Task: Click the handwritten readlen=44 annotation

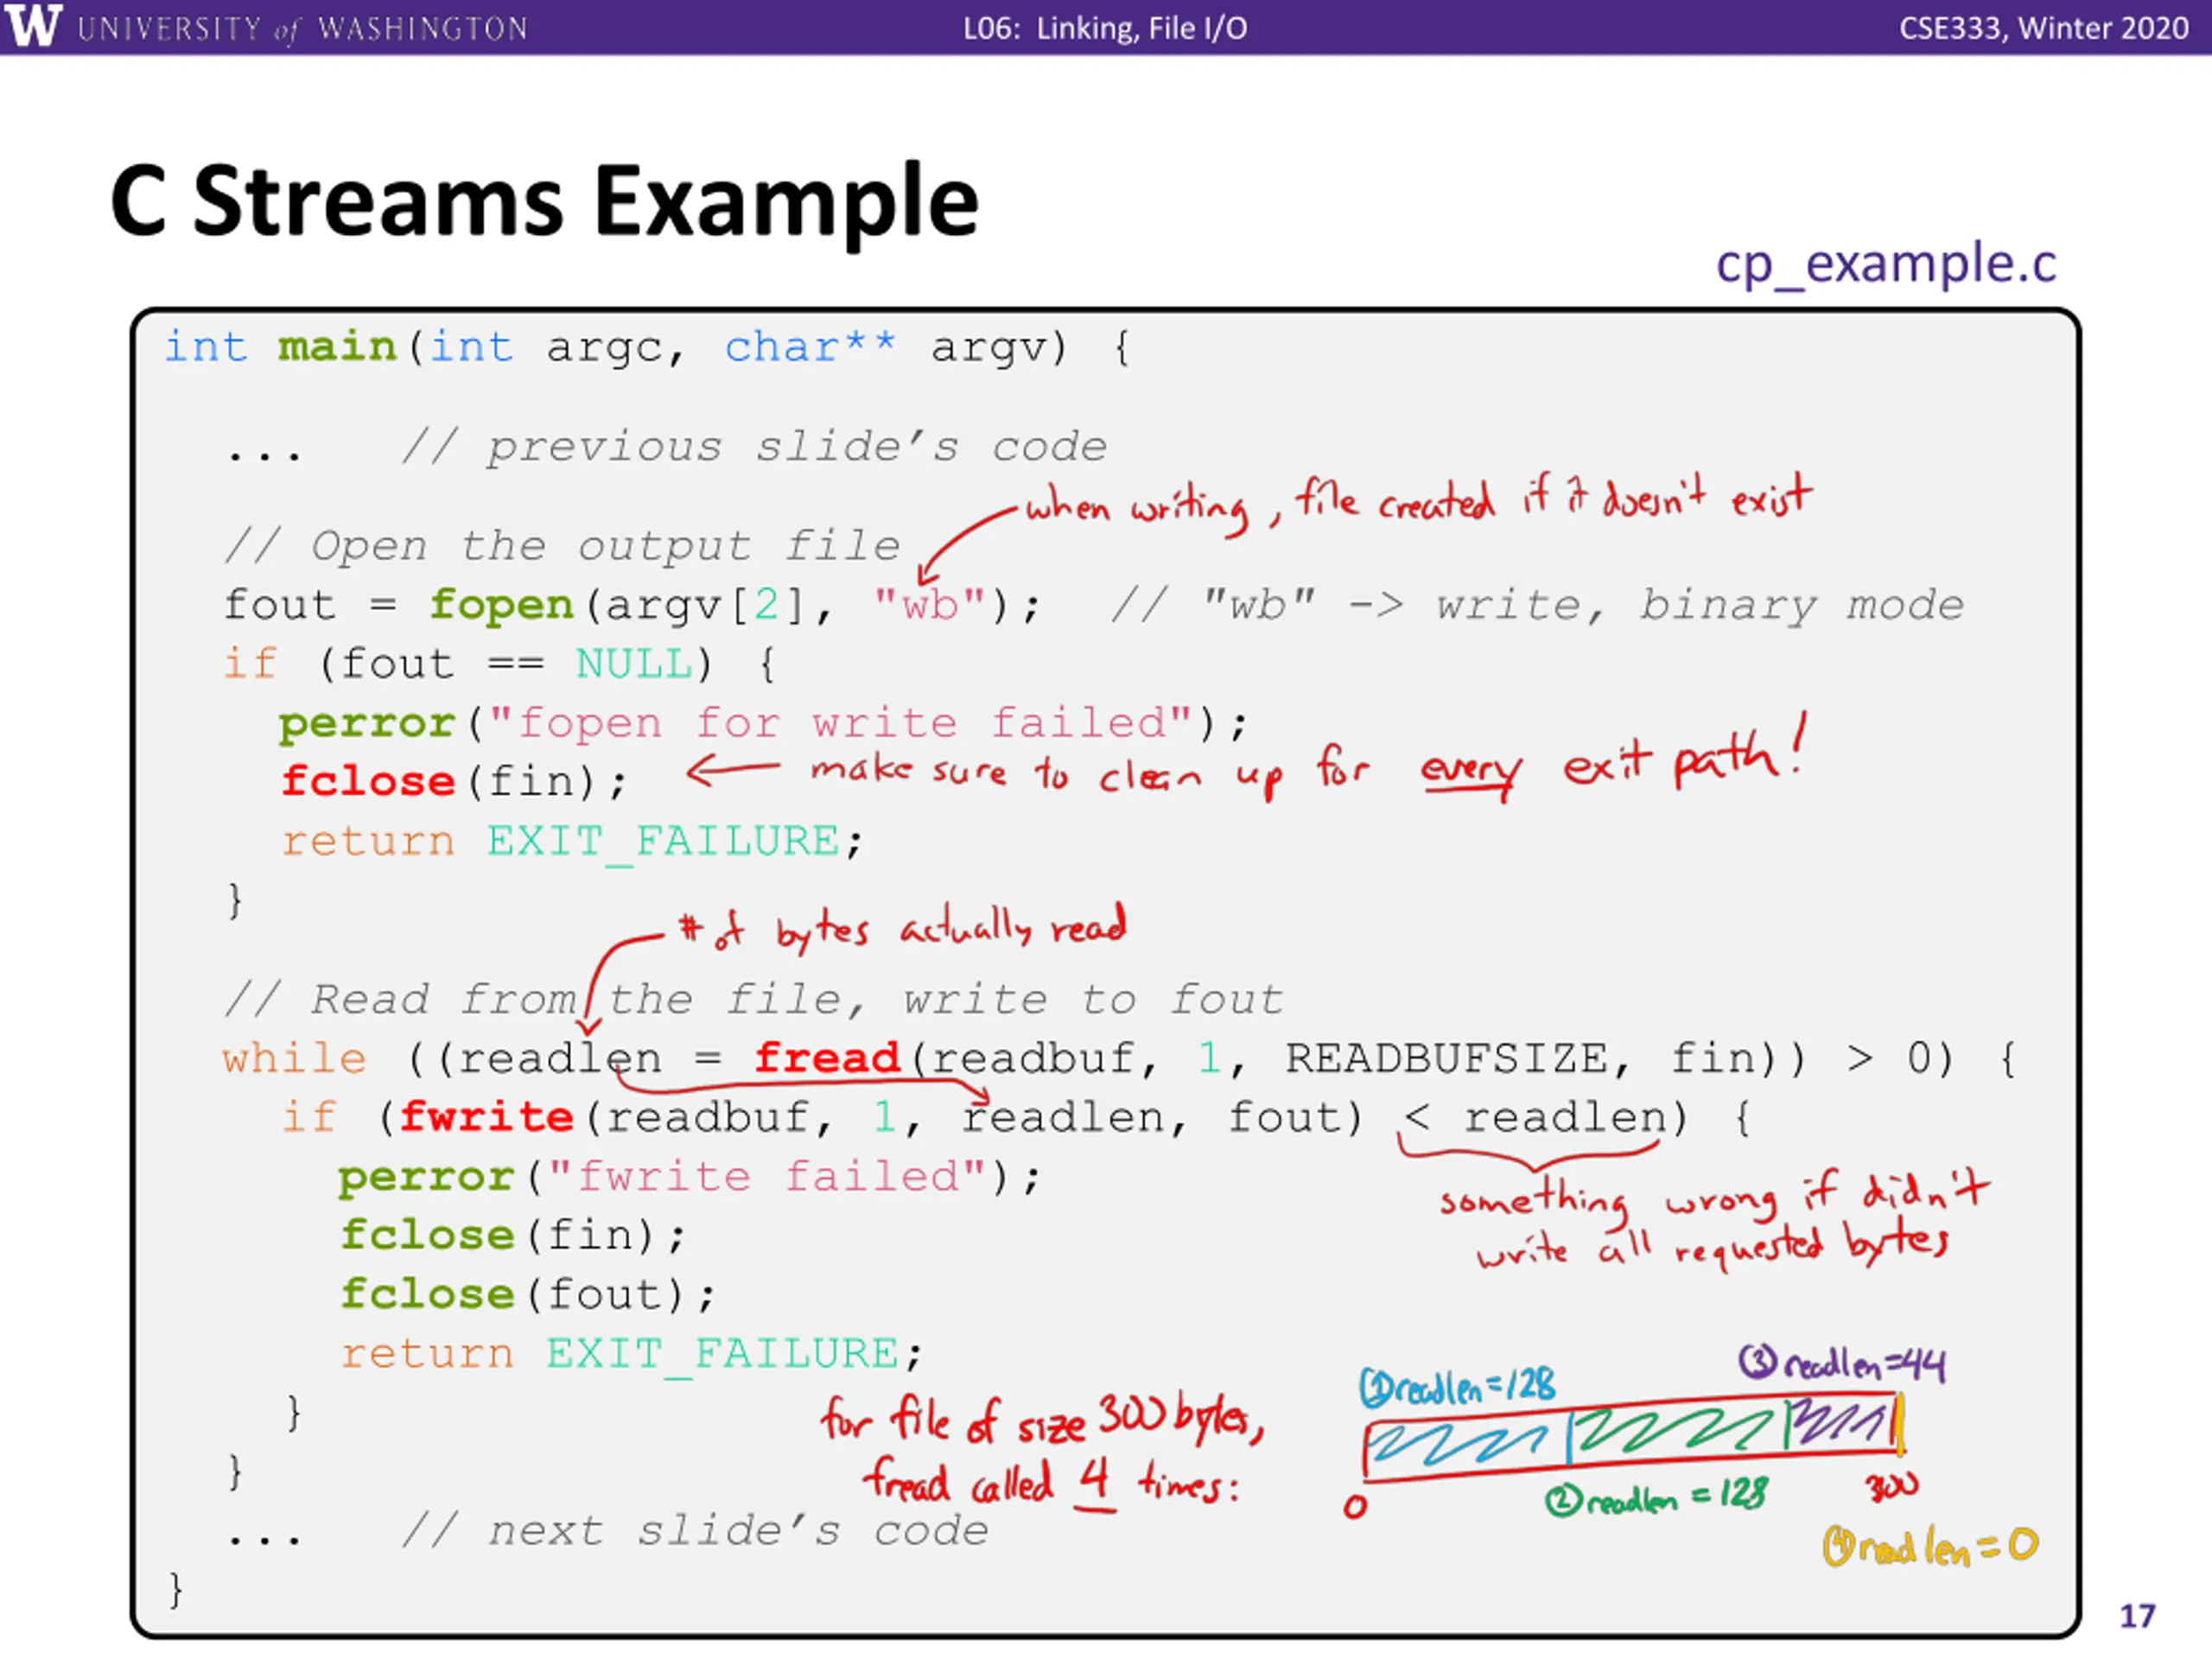Action: point(1843,1363)
